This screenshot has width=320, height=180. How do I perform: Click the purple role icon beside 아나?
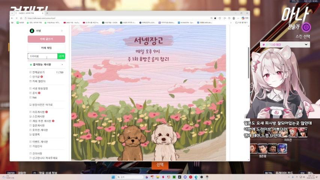306,28
